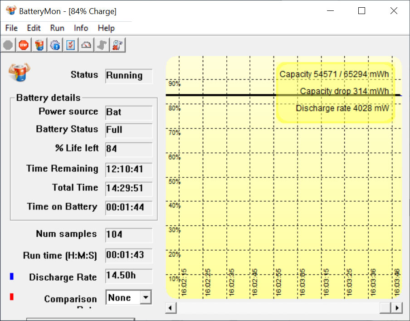
Task: Open the Info menu
Action: coord(81,28)
